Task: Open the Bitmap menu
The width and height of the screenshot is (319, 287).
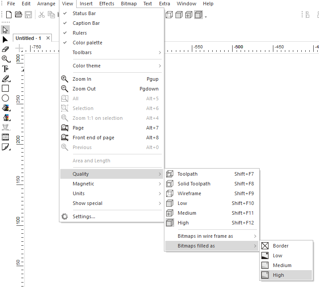Action: coord(129,4)
